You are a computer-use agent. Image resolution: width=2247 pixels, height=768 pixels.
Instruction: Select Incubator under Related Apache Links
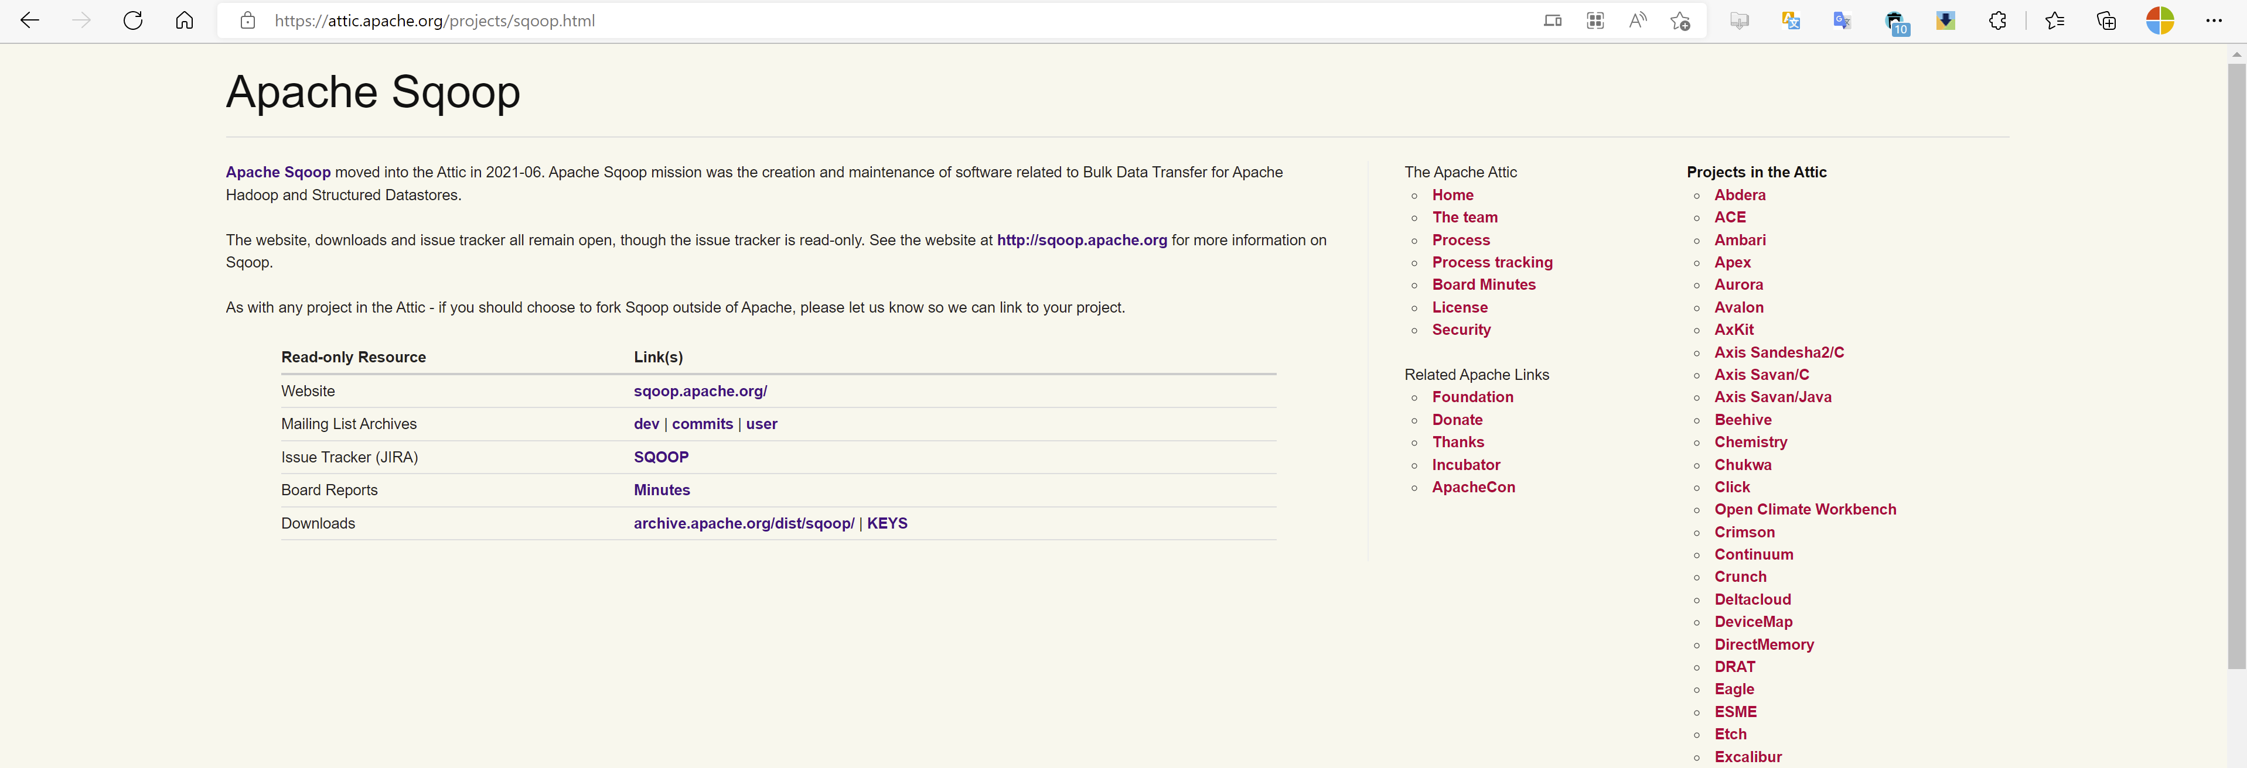[1465, 465]
